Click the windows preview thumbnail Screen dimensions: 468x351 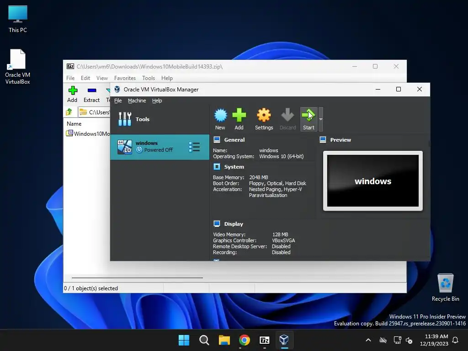pos(373,181)
